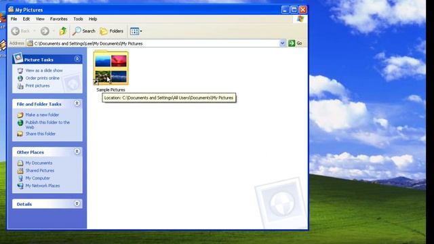Image resolution: width=434 pixels, height=244 pixels.
Task: Collapse the File and Folder Tasks panel
Action: tap(77, 104)
